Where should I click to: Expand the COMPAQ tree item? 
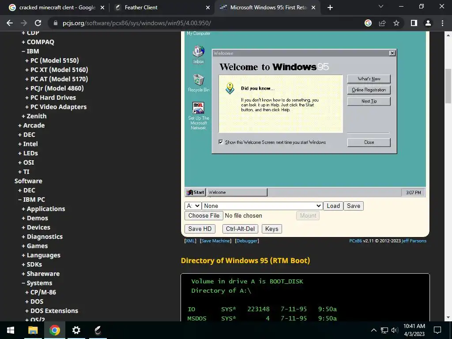[38, 42]
